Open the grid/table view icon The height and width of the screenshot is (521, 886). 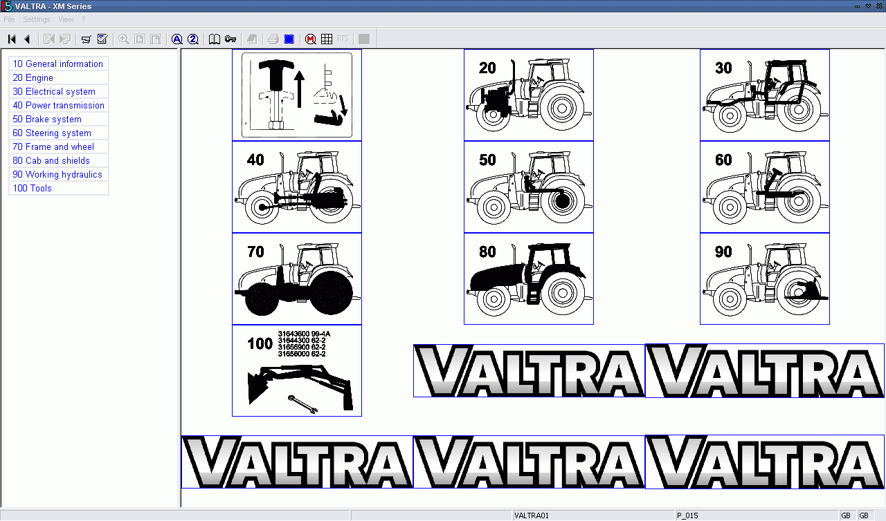coord(326,39)
